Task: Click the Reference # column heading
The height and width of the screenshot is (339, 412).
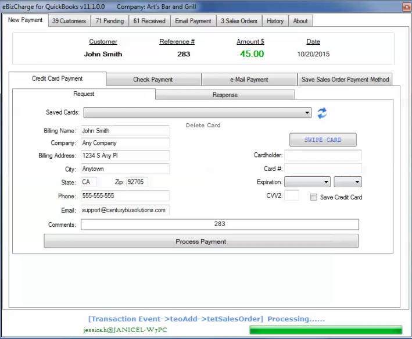Action: (x=177, y=41)
